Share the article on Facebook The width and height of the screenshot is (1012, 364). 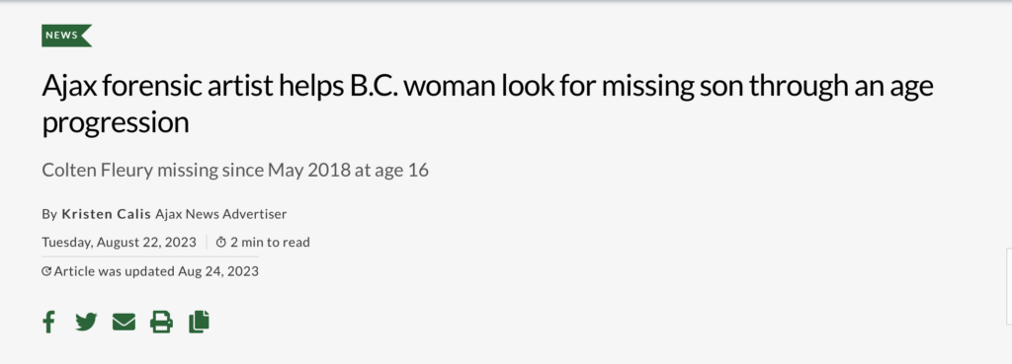[x=49, y=321]
